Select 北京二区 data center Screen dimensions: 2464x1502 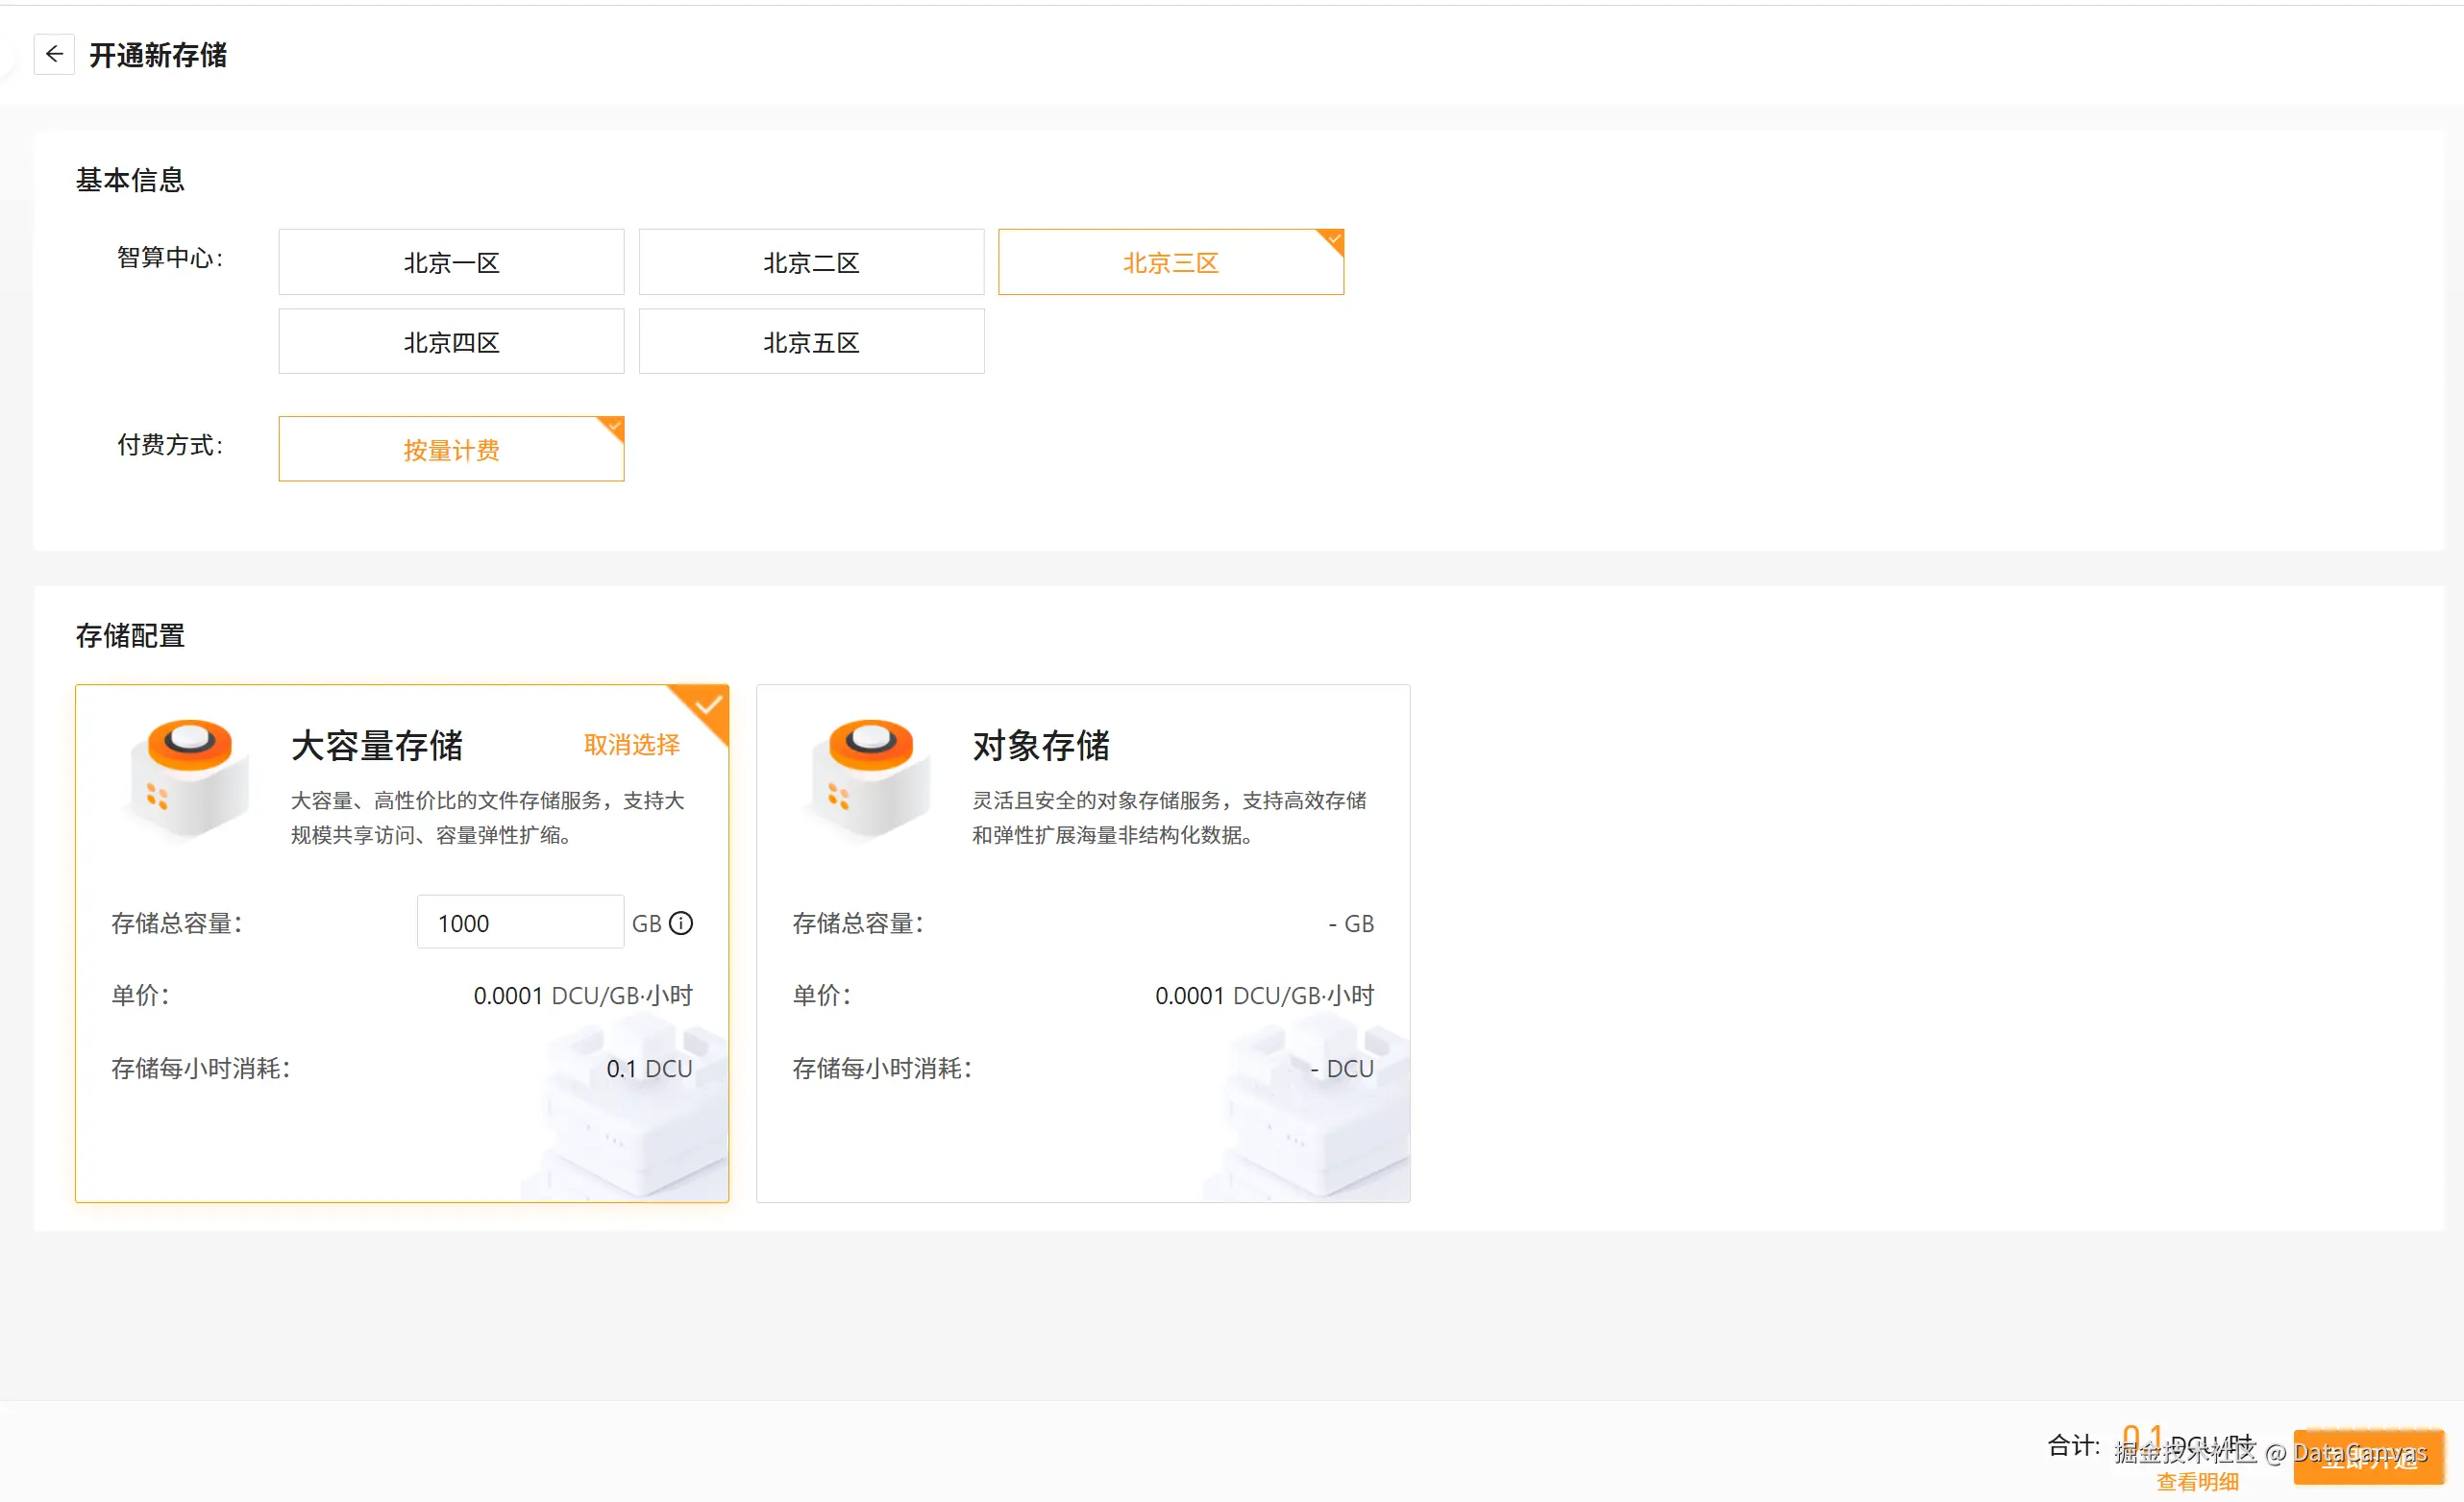coord(811,262)
